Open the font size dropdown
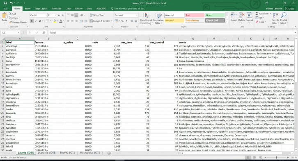The height and width of the screenshot is (161, 298). pos(55,15)
